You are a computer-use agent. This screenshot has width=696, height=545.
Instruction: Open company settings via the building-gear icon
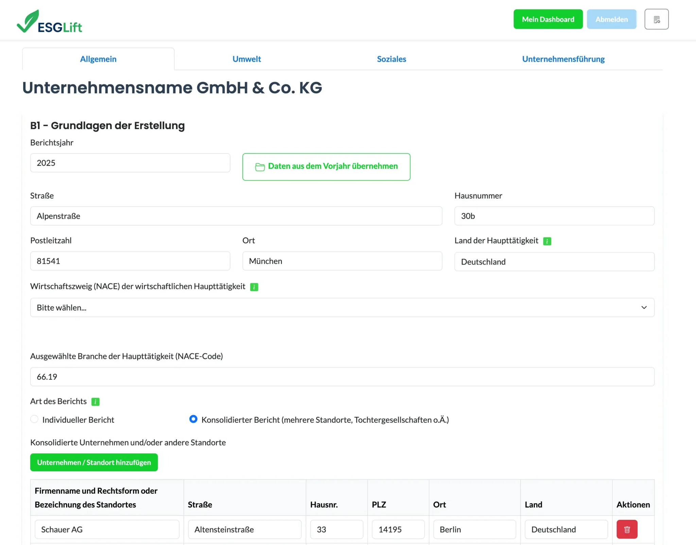[657, 19]
